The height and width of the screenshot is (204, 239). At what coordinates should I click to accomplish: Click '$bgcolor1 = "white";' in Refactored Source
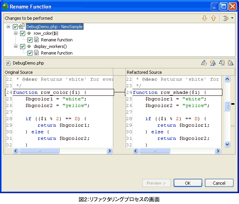coord(176,99)
